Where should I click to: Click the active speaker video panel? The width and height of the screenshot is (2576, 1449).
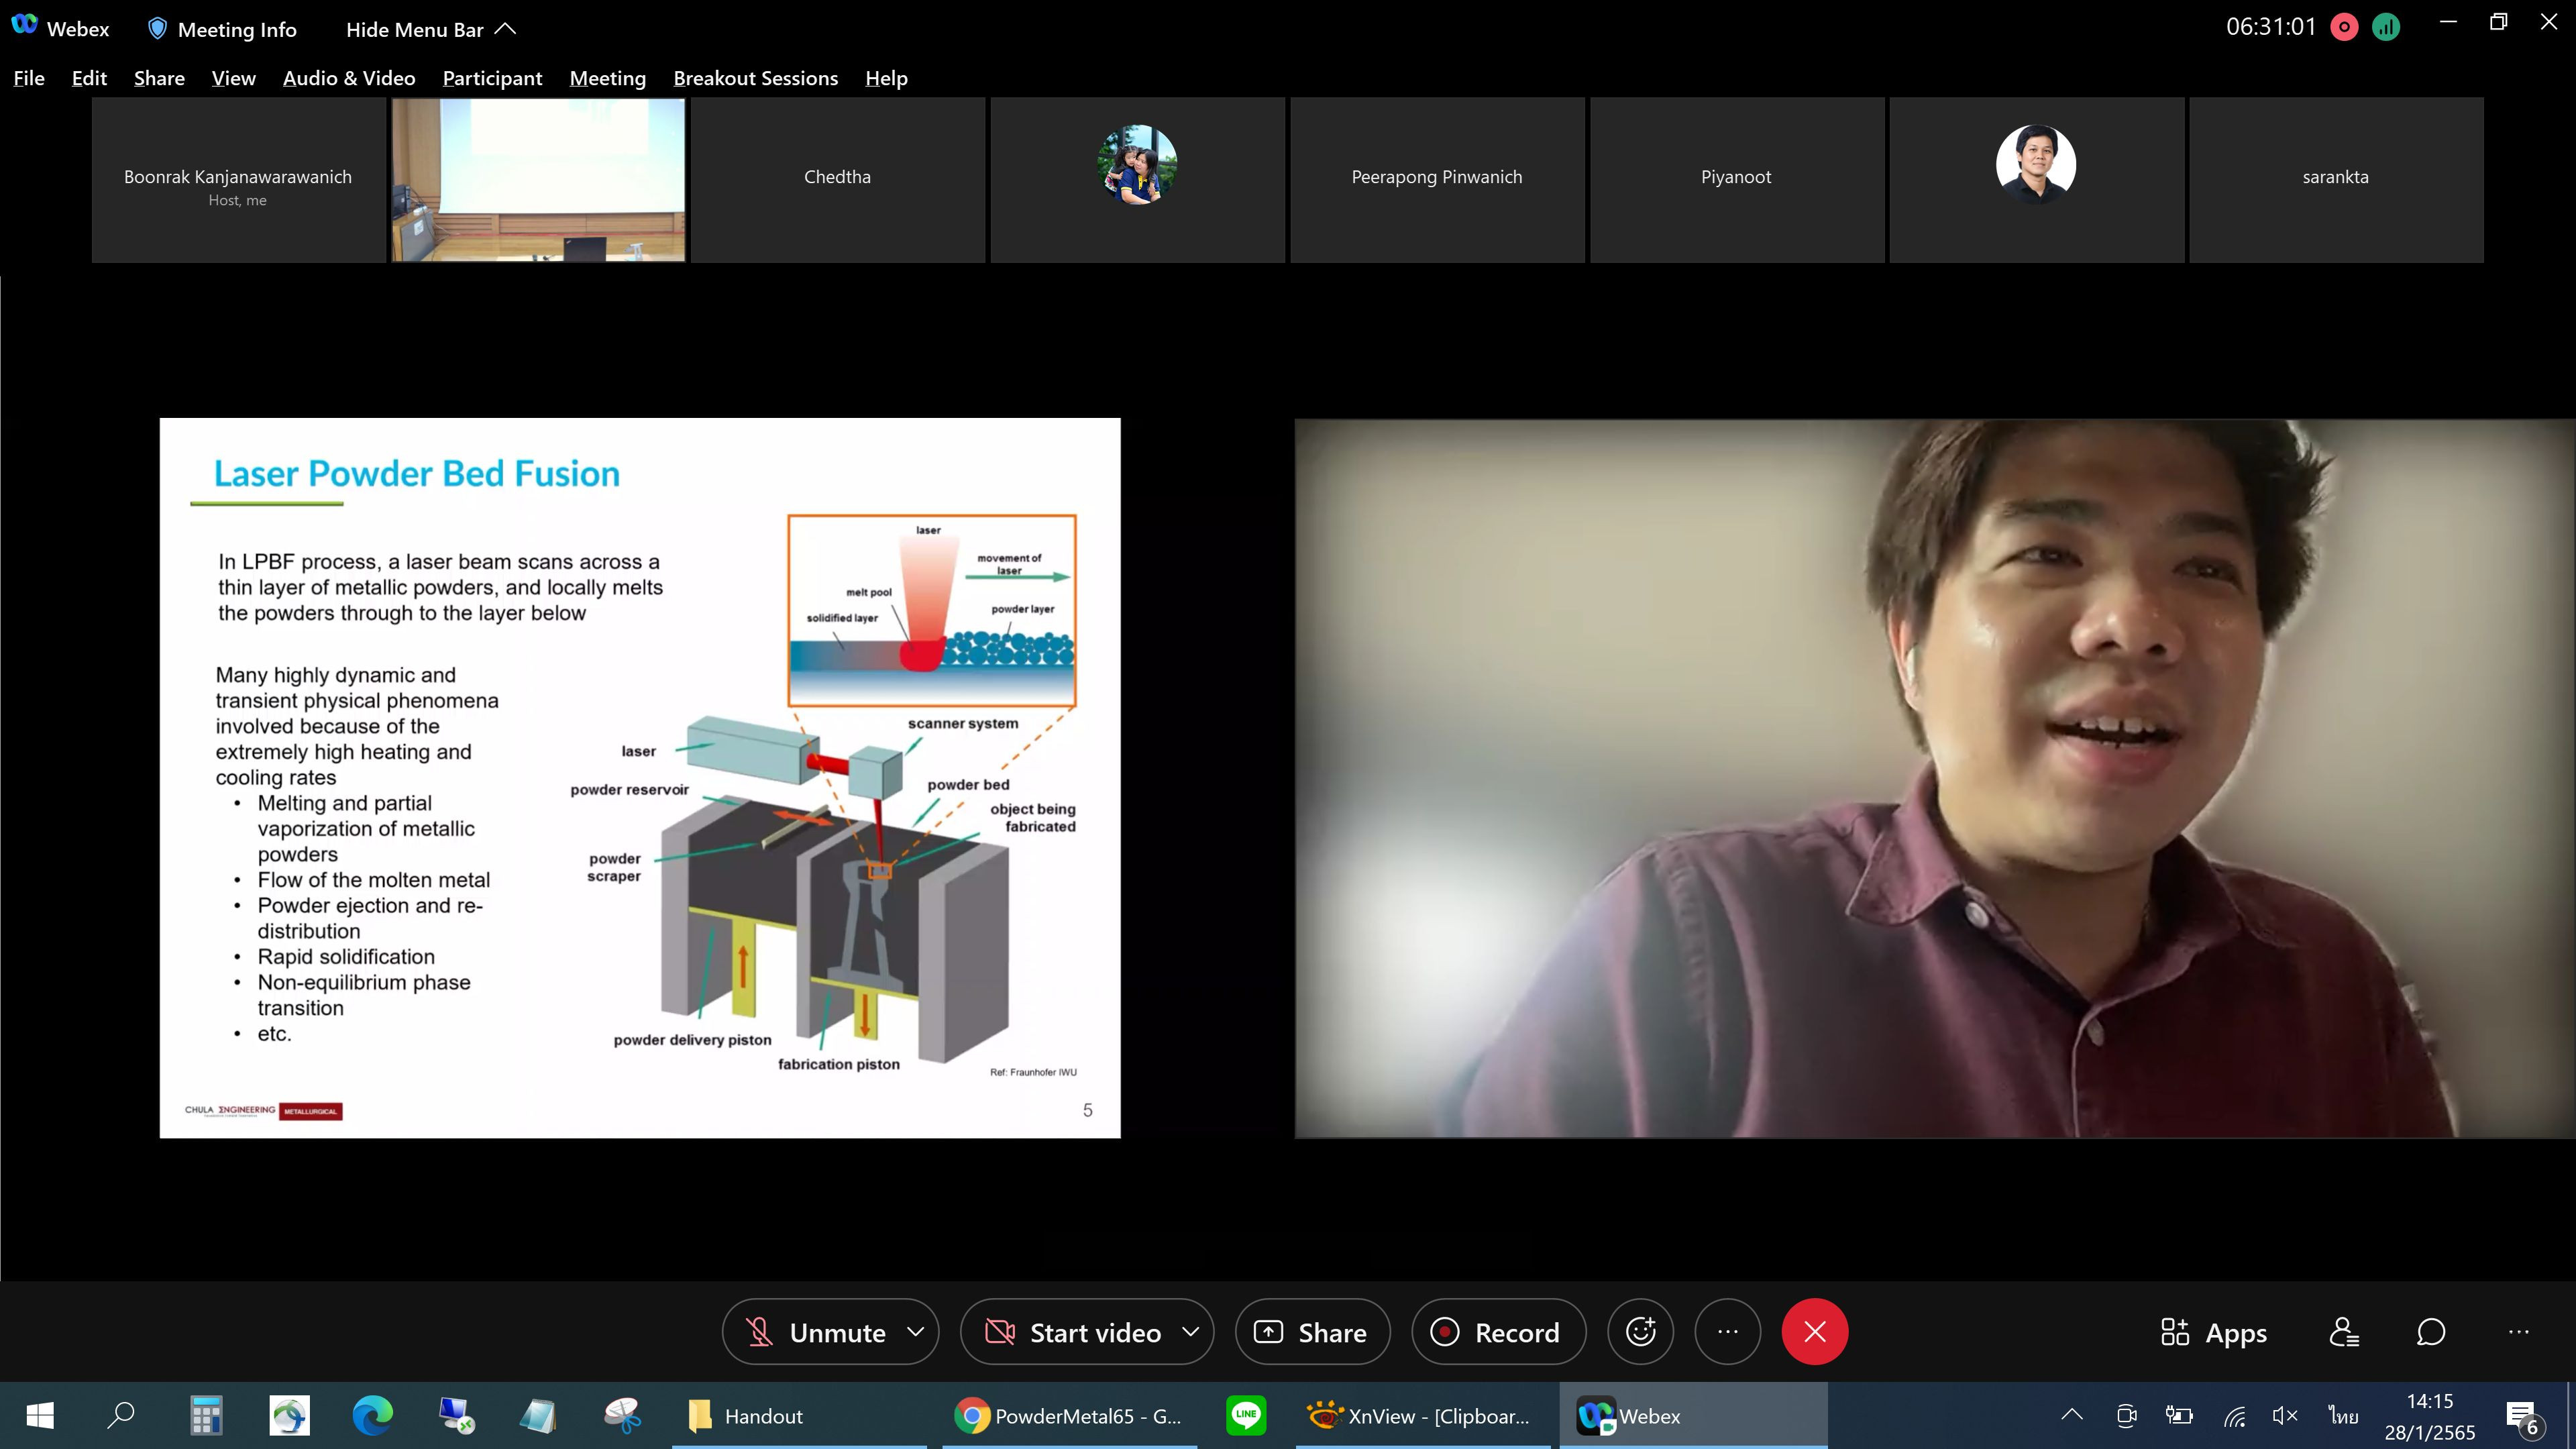1935,777
